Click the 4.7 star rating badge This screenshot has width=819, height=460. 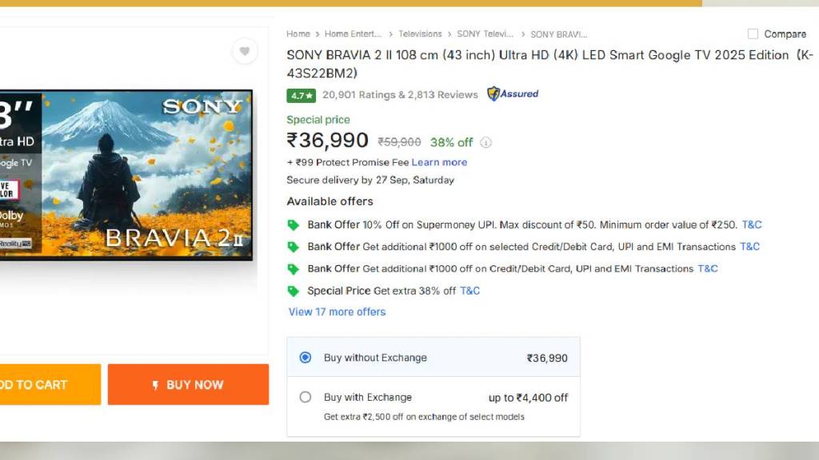point(302,95)
